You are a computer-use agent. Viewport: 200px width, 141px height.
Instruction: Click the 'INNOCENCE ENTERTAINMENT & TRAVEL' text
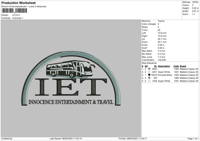click(71, 102)
